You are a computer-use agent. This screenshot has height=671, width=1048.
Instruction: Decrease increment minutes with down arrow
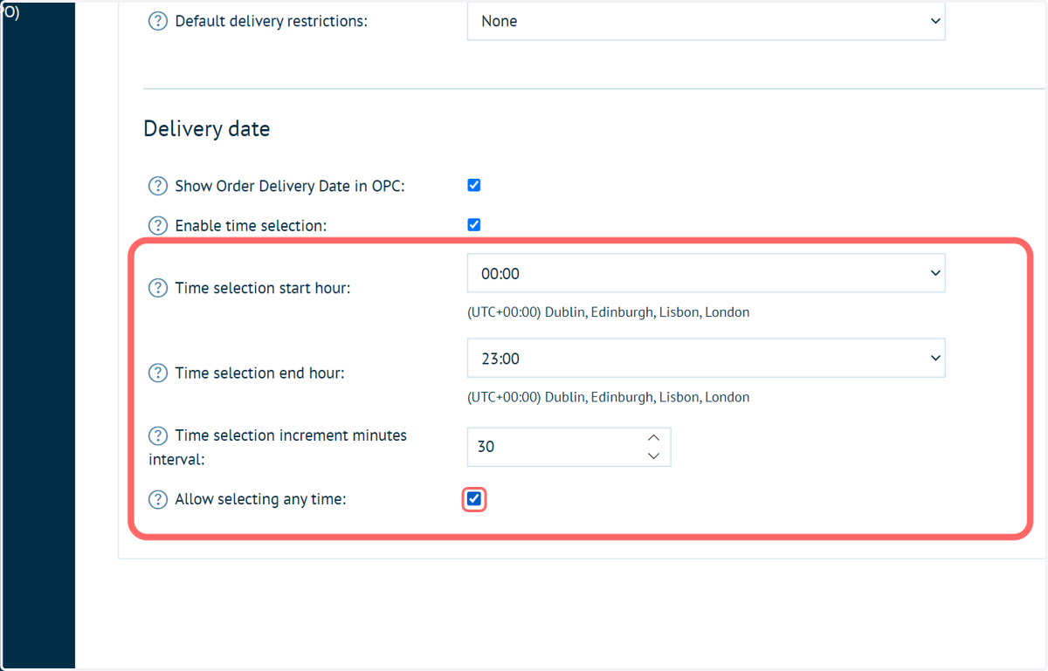coord(653,456)
